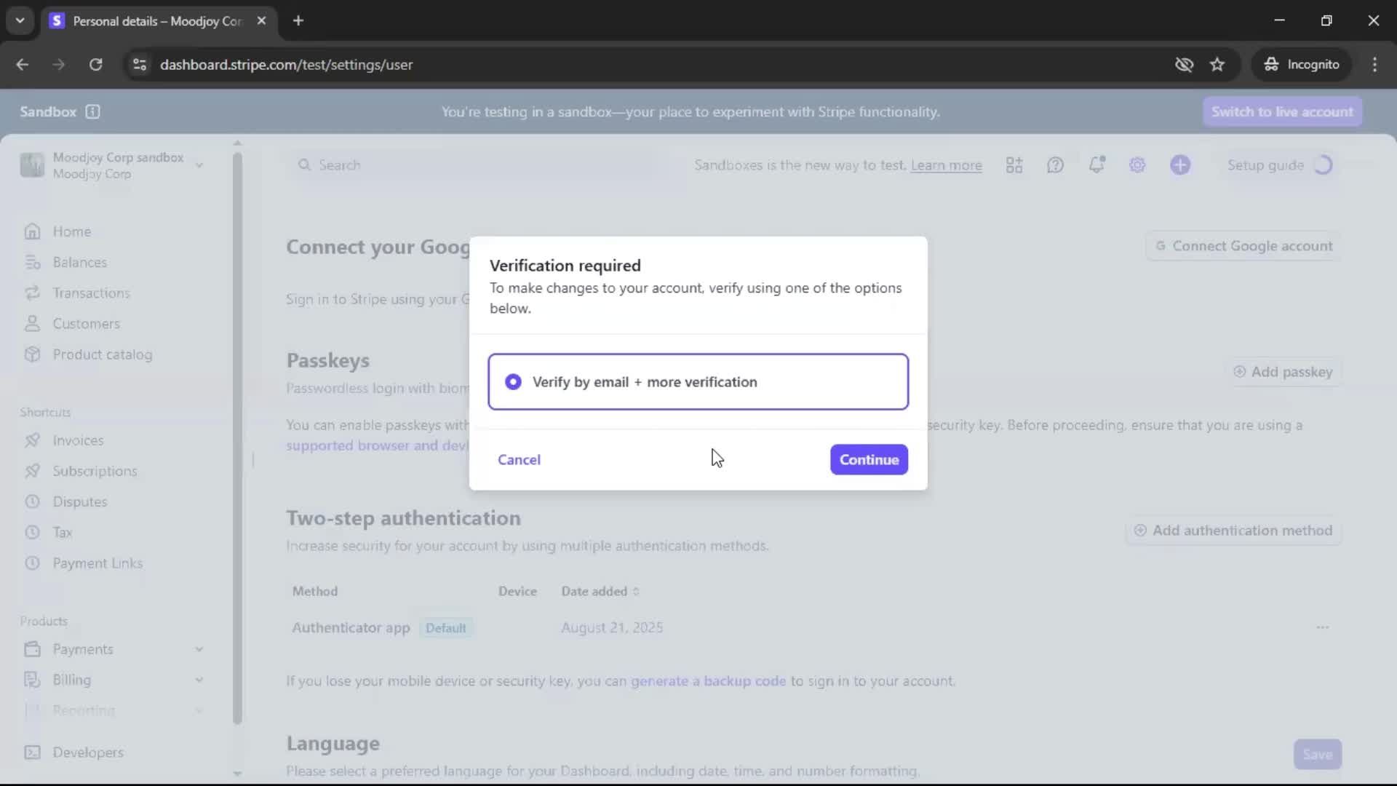Go to Customers in sidebar

pos(86,324)
